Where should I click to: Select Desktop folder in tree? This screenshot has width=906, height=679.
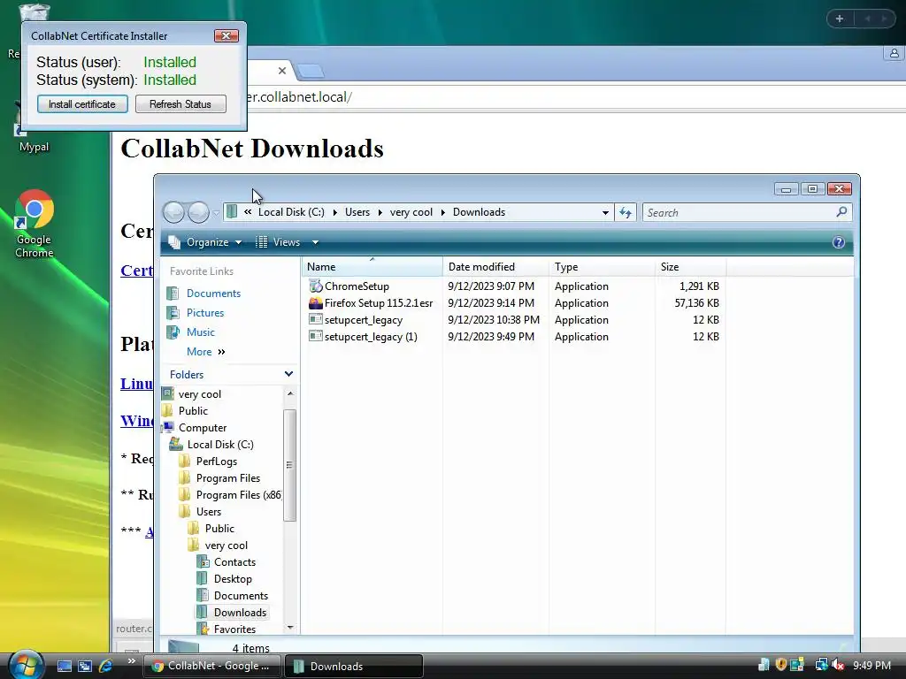(x=233, y=578)
